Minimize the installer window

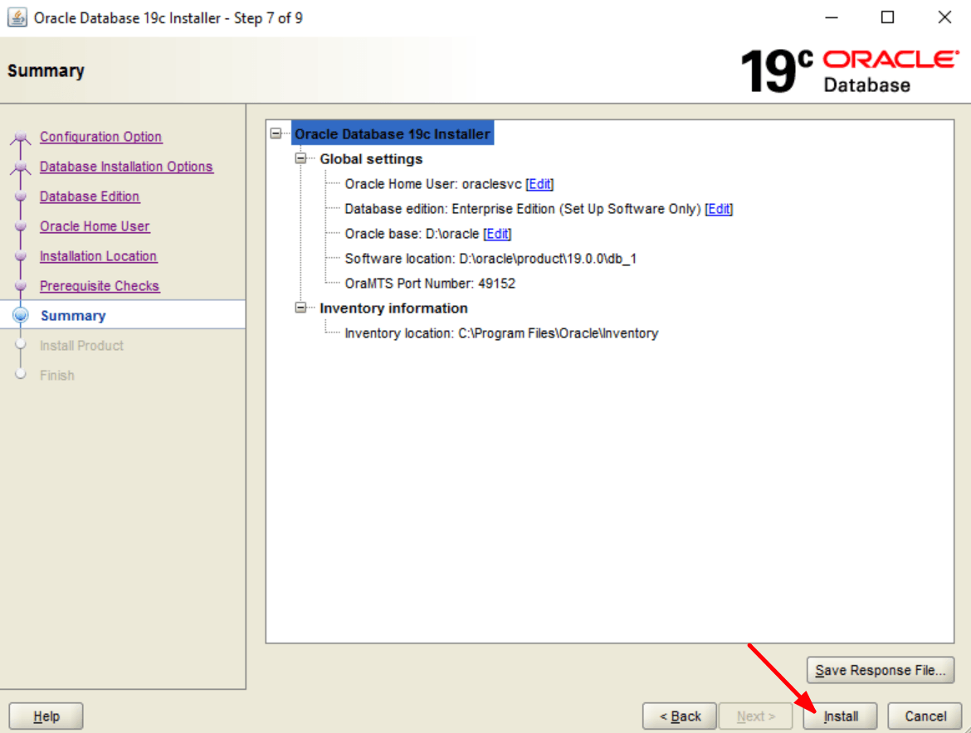[832, 17]
